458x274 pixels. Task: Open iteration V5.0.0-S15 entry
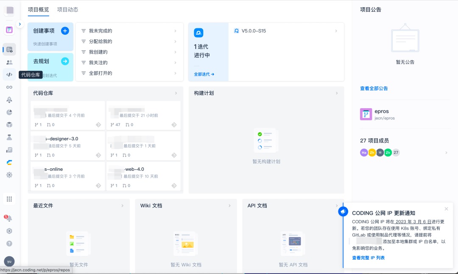coord(286,31)
